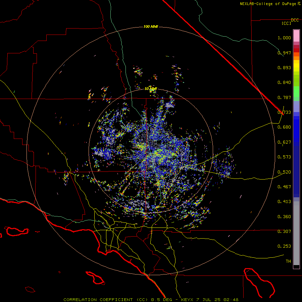This screenshot has height=302, width=302.
Task: Click the 0.467 color scale value
Action: 284,187
